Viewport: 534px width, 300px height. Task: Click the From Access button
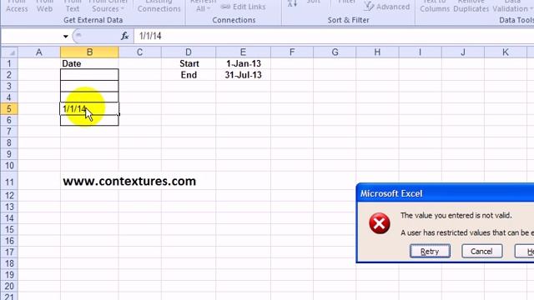click(x=17, y=6)
